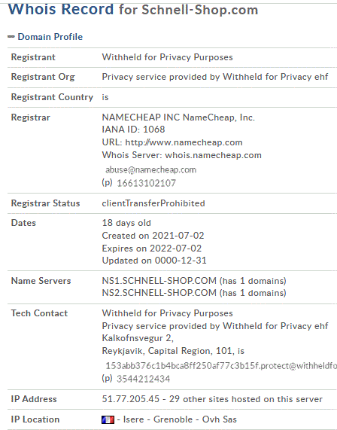This screenshot has height=430, width=337.
Task: Click the Kalkofnsvegur 2 address line
Action: click(x=138, y=338)
